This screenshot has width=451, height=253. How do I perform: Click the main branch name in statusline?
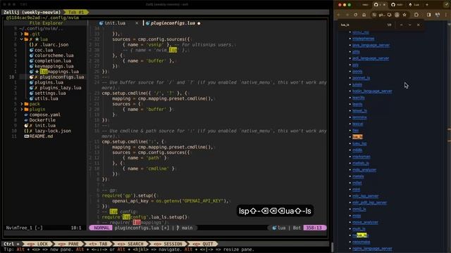pyautogui.click(x=187, y=228)
